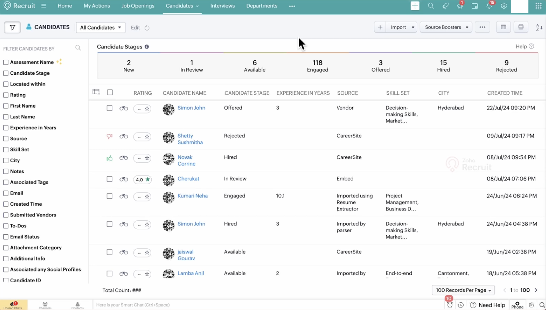Open the settings gear icon
Viewport: 546px width, 310px height.
504,6
